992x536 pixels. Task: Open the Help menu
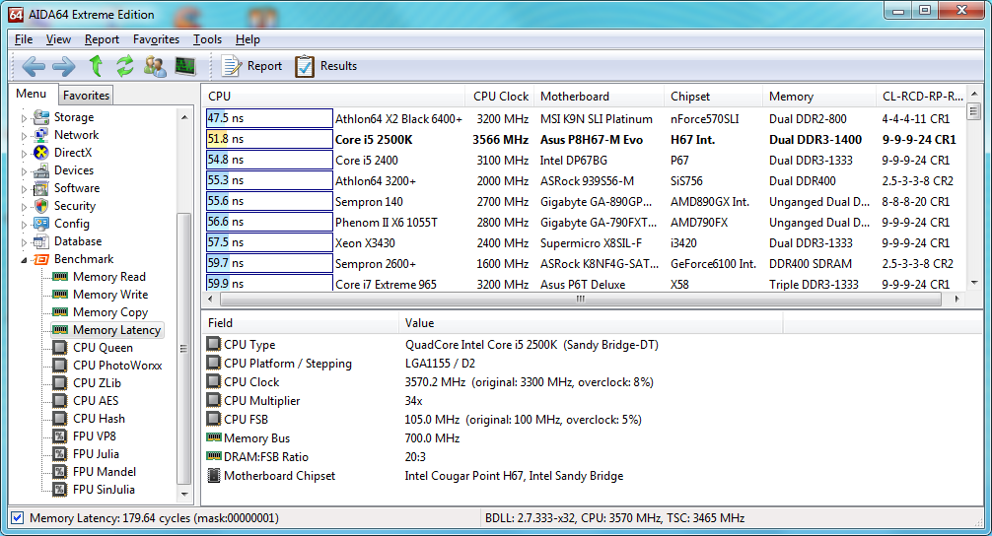248,39
